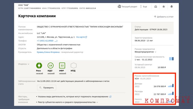Click status Действующее · ЕГРЮЛ 18.06.2023
The height and width of the screenshot is (109, 193).
point(151,30)
